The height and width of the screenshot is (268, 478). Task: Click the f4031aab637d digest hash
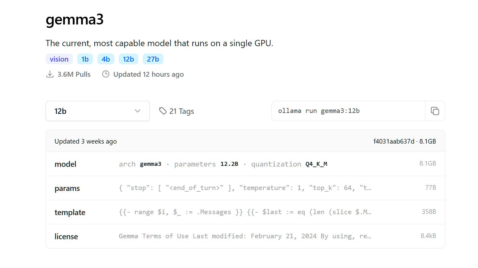pyautogui.click(x=394, y=141)
